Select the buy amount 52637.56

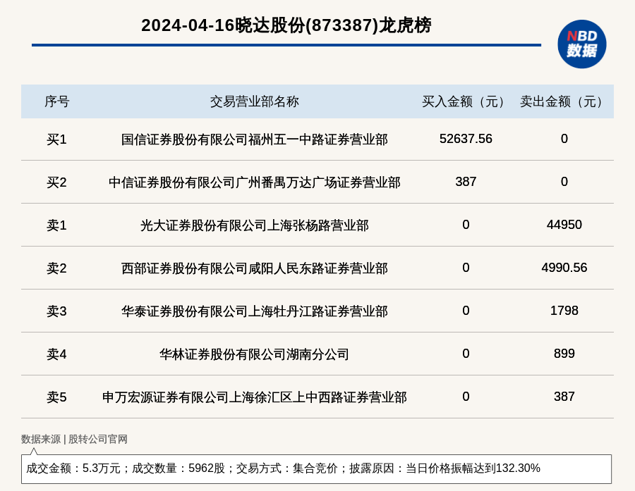point(466,139)
